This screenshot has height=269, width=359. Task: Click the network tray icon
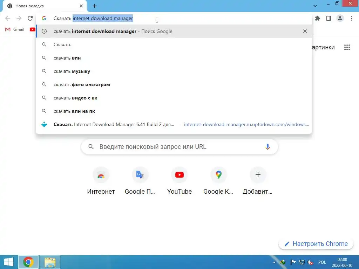pos(302,262)
